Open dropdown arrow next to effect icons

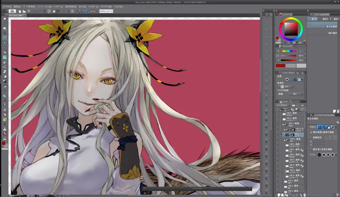click(302, 79)
